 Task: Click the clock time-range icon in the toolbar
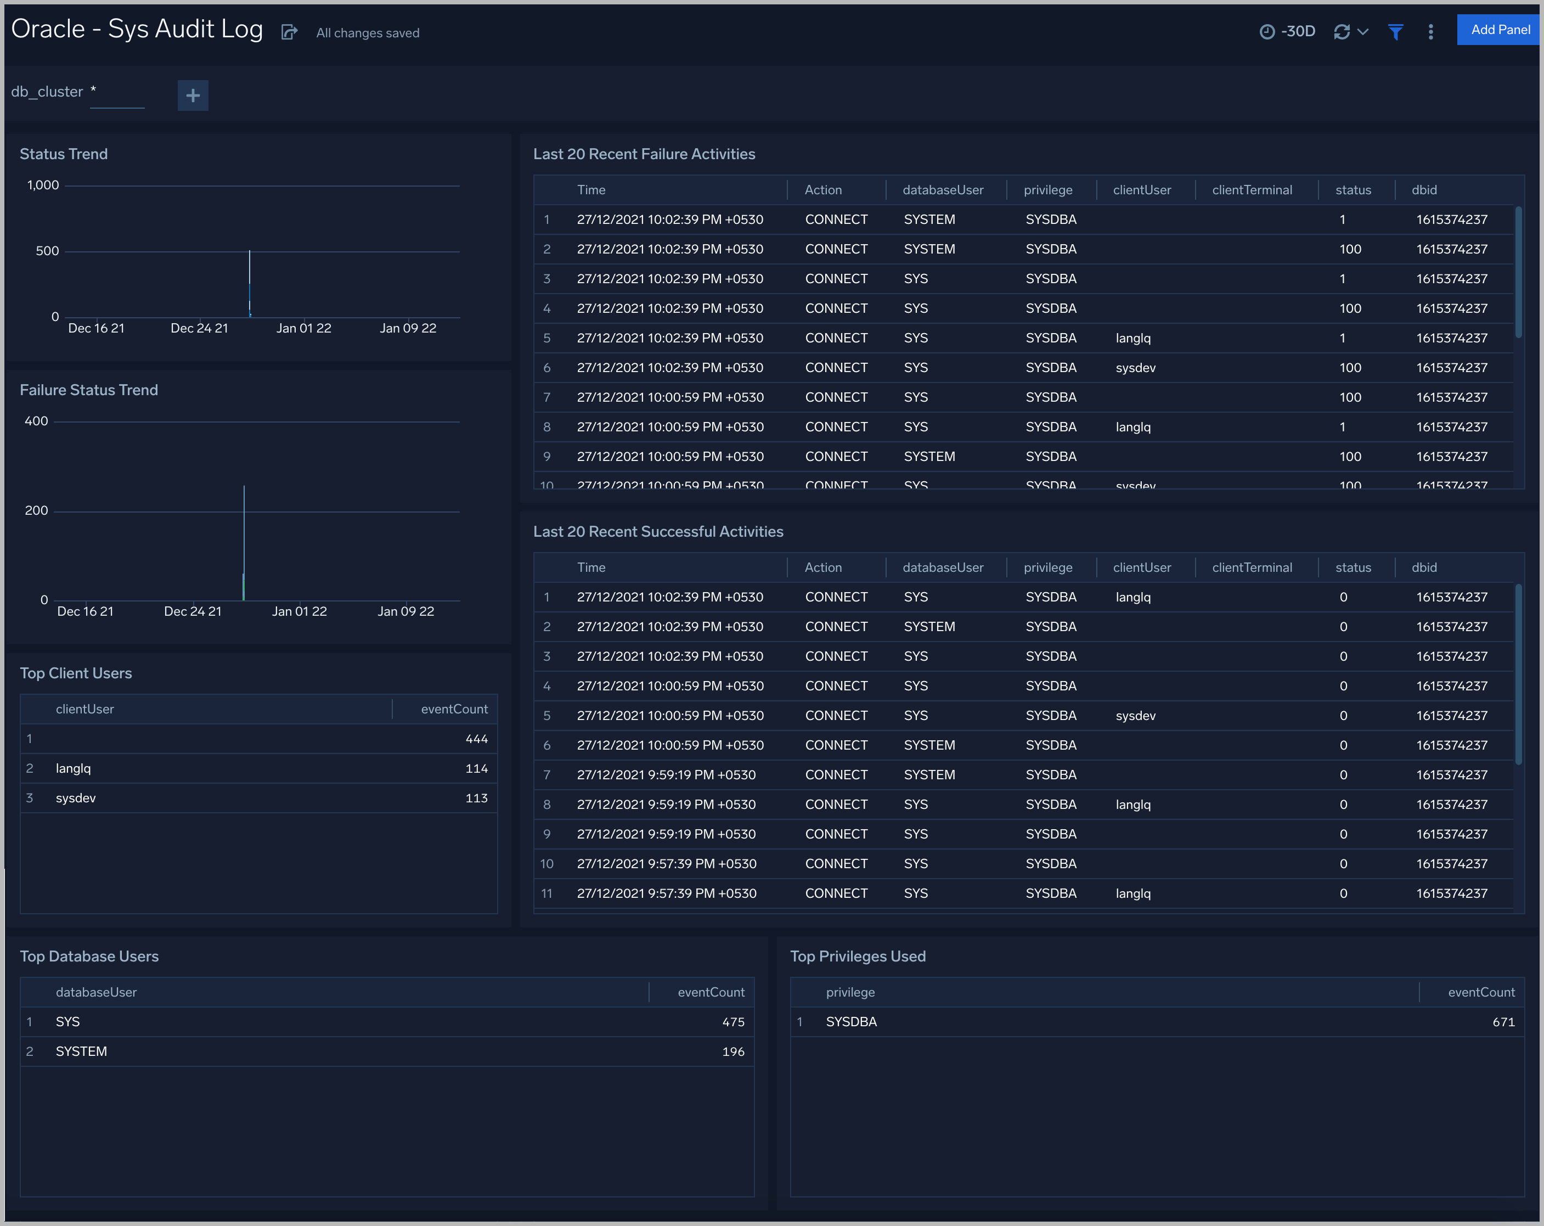pyautogui.click(x=1266, y=31)
